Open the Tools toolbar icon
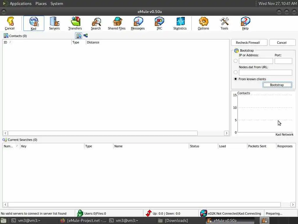298x224 pixels. [x=224, y=23]
